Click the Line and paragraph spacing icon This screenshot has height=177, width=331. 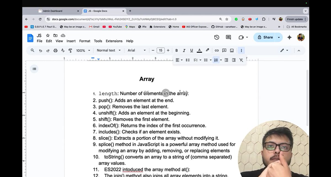(188, 60)
